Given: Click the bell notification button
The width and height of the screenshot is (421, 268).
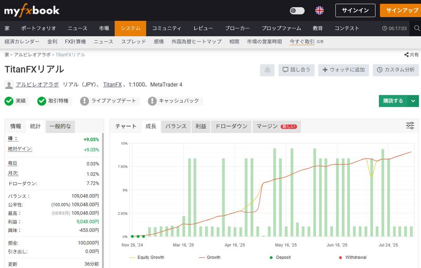Looking at the screenshot, I should [x=267, y=70].
